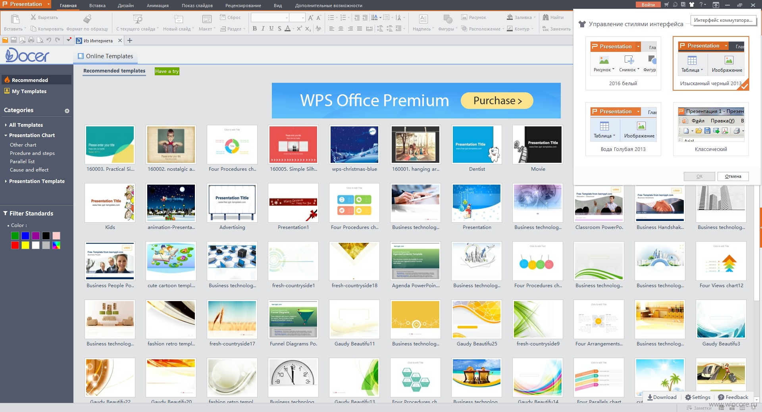Filter templates by yellow color swatch
Viewport: 762px width, 412px height.
25,245
